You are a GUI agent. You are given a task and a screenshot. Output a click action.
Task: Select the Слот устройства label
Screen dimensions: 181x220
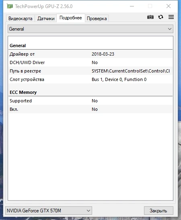pyautogui.click(x=27, y=79)
